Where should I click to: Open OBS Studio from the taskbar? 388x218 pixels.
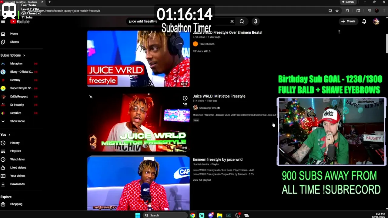(238, 215)
